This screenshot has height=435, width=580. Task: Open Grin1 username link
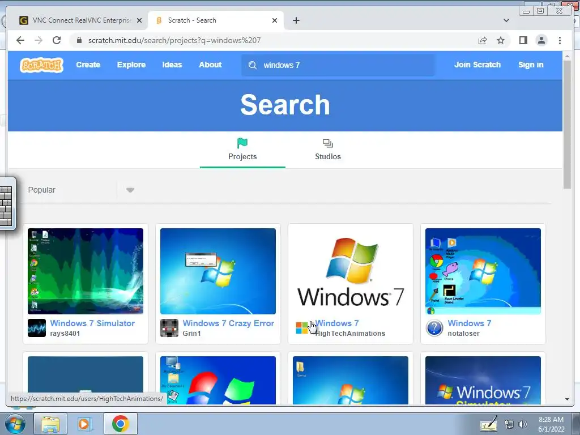191,334
